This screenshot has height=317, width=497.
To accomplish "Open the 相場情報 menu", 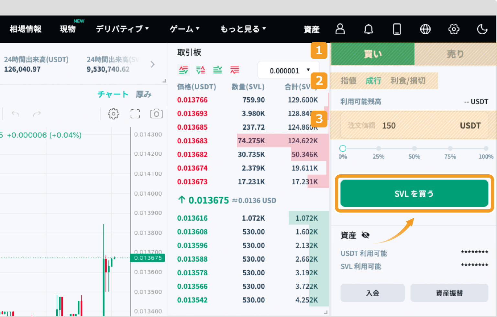I will coord(26,29).
